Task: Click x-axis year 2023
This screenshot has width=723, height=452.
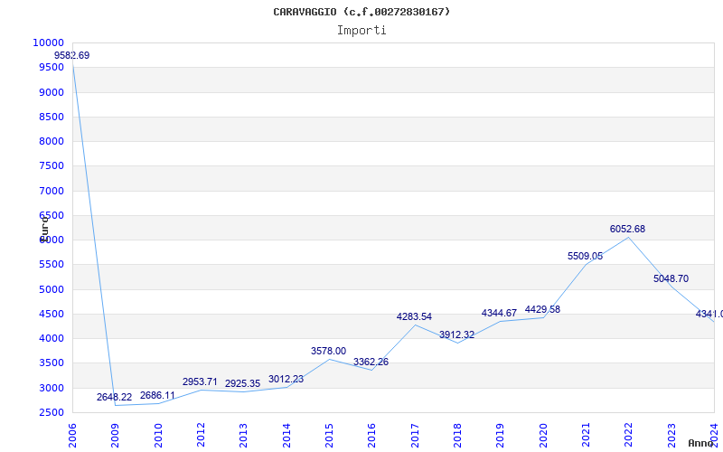Action: (671, 435)
